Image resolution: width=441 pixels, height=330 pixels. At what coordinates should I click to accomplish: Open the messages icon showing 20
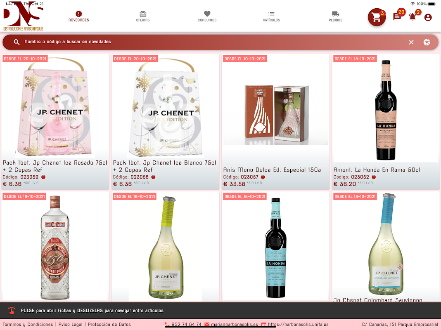click(397, 16)
